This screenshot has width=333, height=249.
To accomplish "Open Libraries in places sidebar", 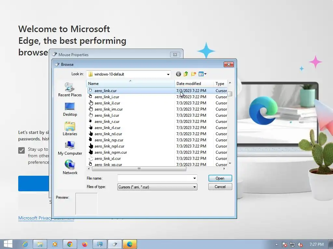I will click(x=70, y=128).
